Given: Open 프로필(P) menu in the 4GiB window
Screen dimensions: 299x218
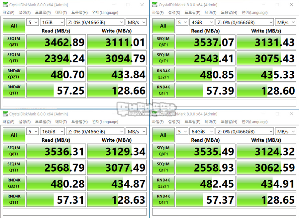Looking at the screenshot, I should click(x=192, y=13).
